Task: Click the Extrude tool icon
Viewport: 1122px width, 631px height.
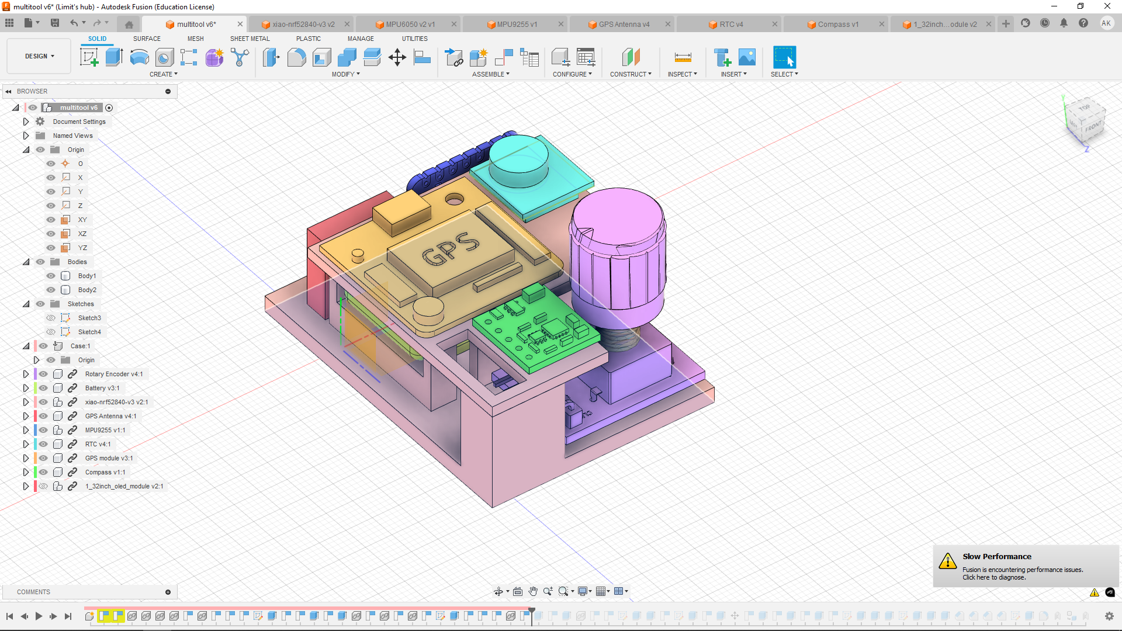Action: tap(114, 57)
